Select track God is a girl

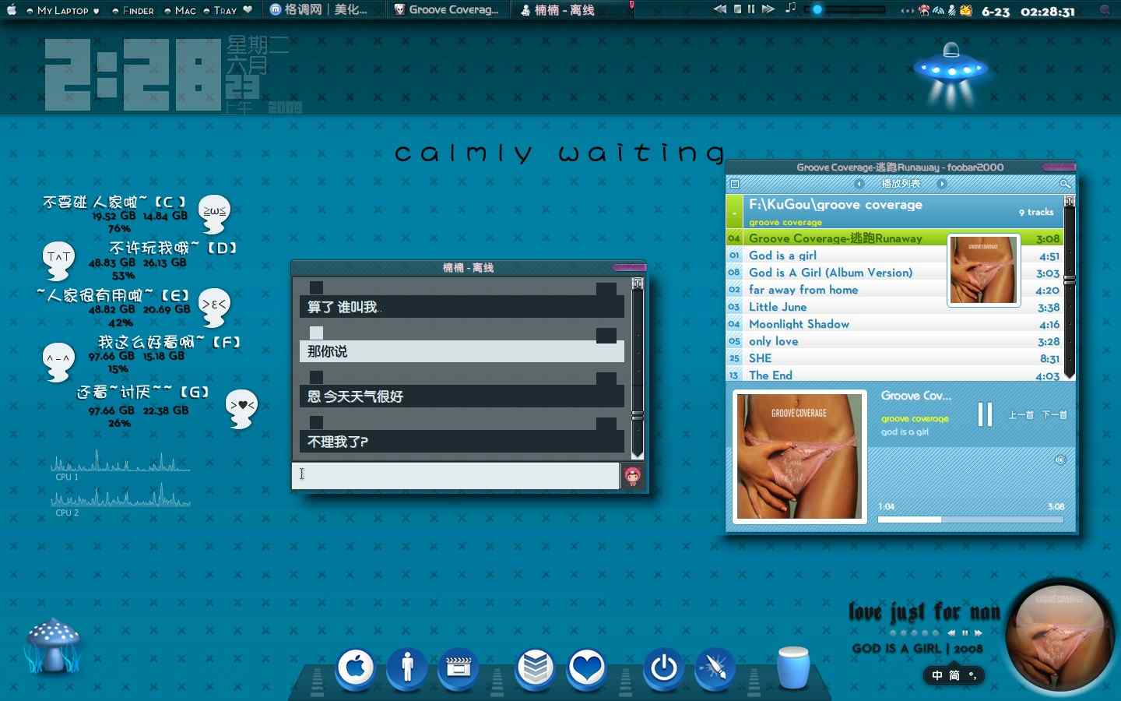(894, 255)
